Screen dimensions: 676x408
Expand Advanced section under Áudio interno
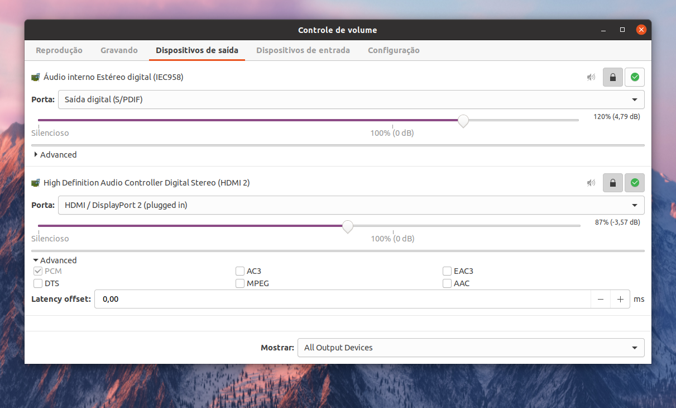pyautogui.click(x=55, y=155)
